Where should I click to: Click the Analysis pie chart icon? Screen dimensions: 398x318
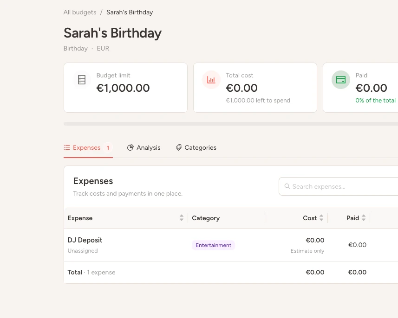[x=130, y=147]
